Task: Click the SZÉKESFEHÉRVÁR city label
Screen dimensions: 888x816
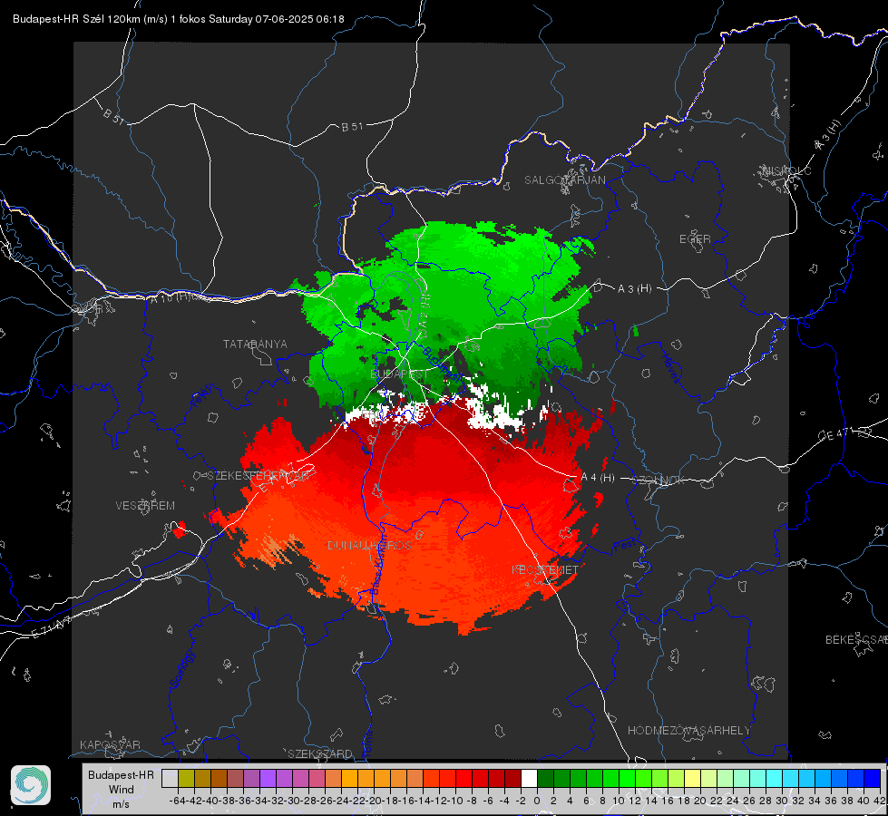Action: [x=260, y=476]
